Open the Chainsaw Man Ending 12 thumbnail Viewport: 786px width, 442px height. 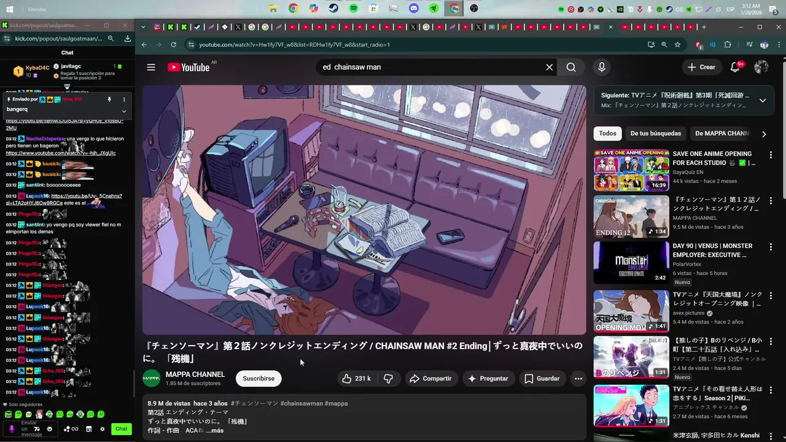coord(631,216)
